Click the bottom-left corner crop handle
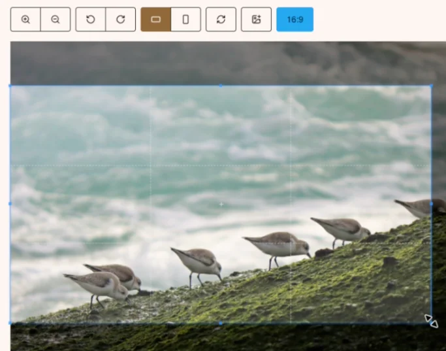 (10, 323)
